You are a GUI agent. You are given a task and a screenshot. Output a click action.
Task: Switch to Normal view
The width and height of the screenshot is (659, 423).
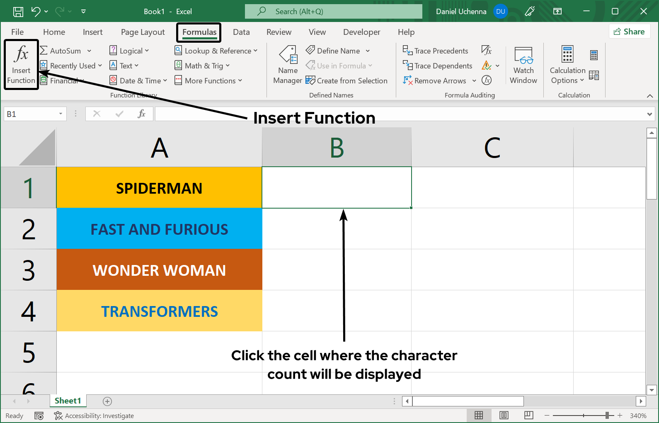click(x=479, y=415)
